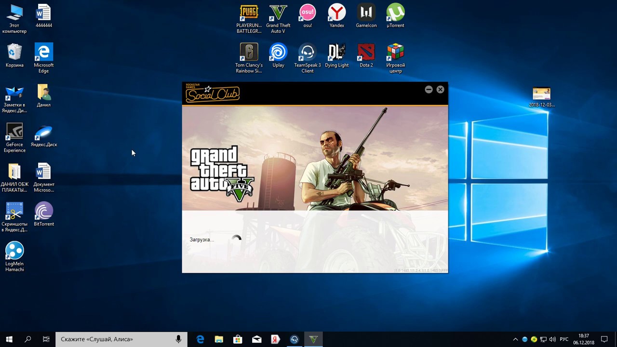This screenshot has height=347, width=617.
Task: Open ДАНИЛ ОБЖ ПЛАКАТЫ folder
Action: [14, 178]
